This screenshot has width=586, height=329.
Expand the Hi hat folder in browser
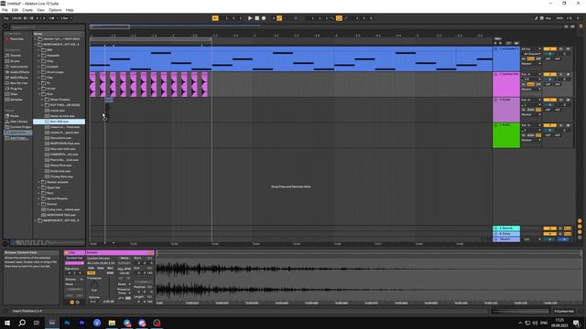(38, 89)
